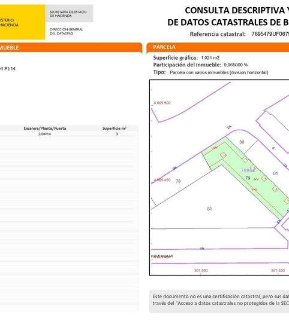
Task: Click 'DIRECCIÓN GENERAL DEL CATASTRO' logo text
Action: click(x=66, y=32)
